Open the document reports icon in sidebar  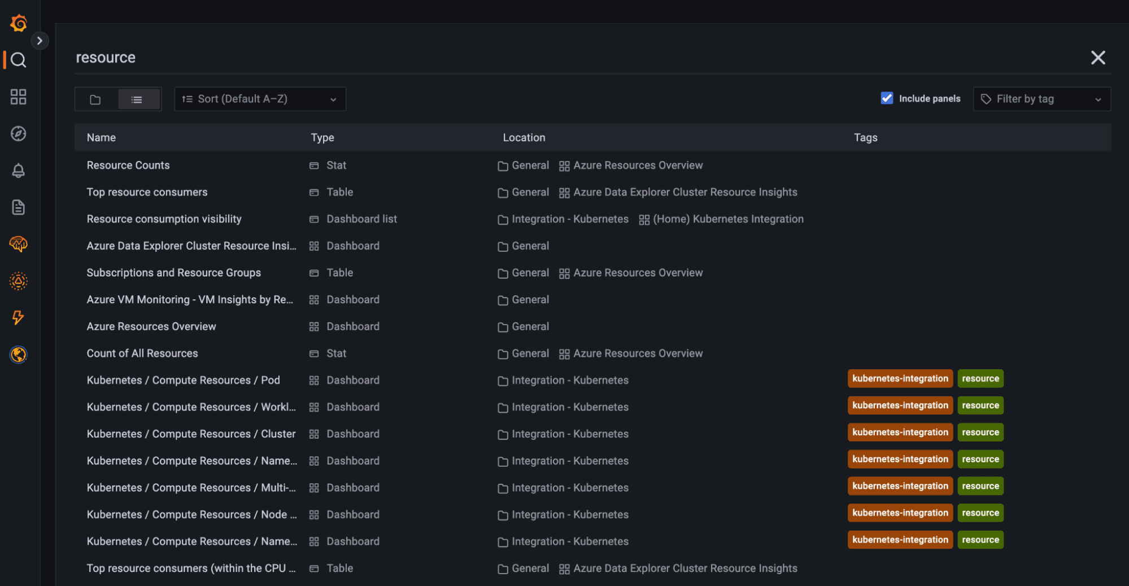(x=19, y=207)
